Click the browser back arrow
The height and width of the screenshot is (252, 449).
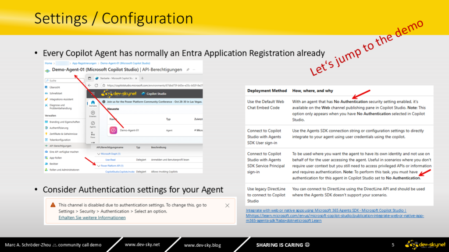(x=89, y=85)
